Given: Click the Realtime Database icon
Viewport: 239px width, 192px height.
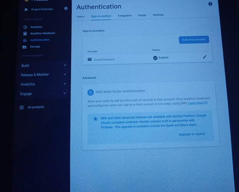Looking at the screenshot, I should point(25,34).
